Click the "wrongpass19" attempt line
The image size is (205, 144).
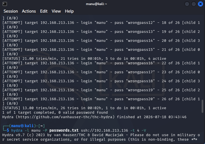(x=101, y=90)
